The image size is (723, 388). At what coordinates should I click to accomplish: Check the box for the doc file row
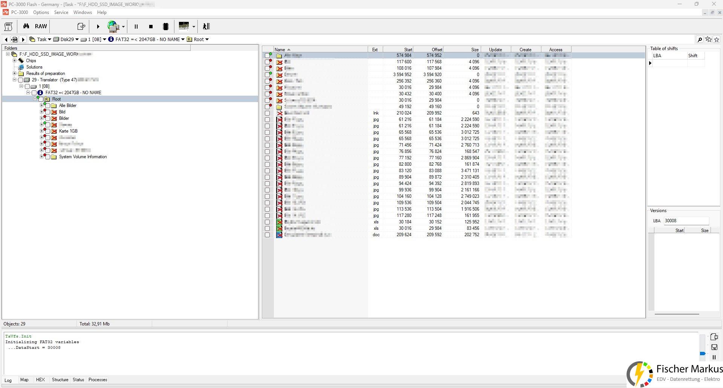click(x=267, y=235)
